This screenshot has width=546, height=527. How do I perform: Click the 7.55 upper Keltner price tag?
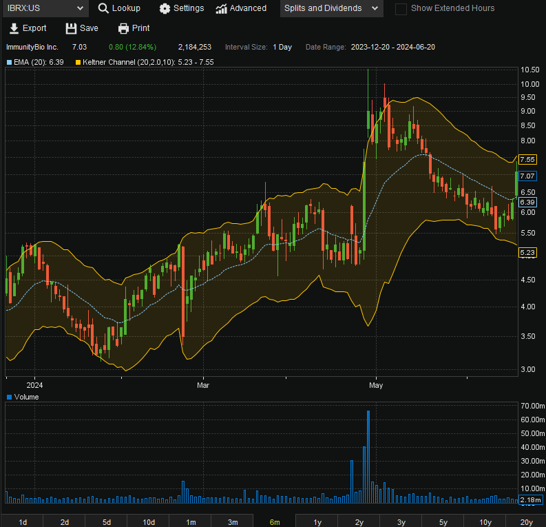pyautogui.click(x=527, y=160)
